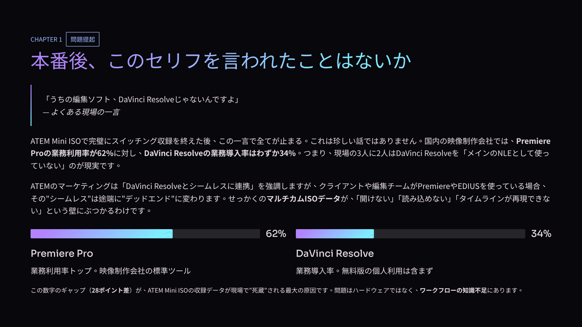Click the DaVinci Resolve 34% progress bar

pyautogui.click(x=410, y=234)
